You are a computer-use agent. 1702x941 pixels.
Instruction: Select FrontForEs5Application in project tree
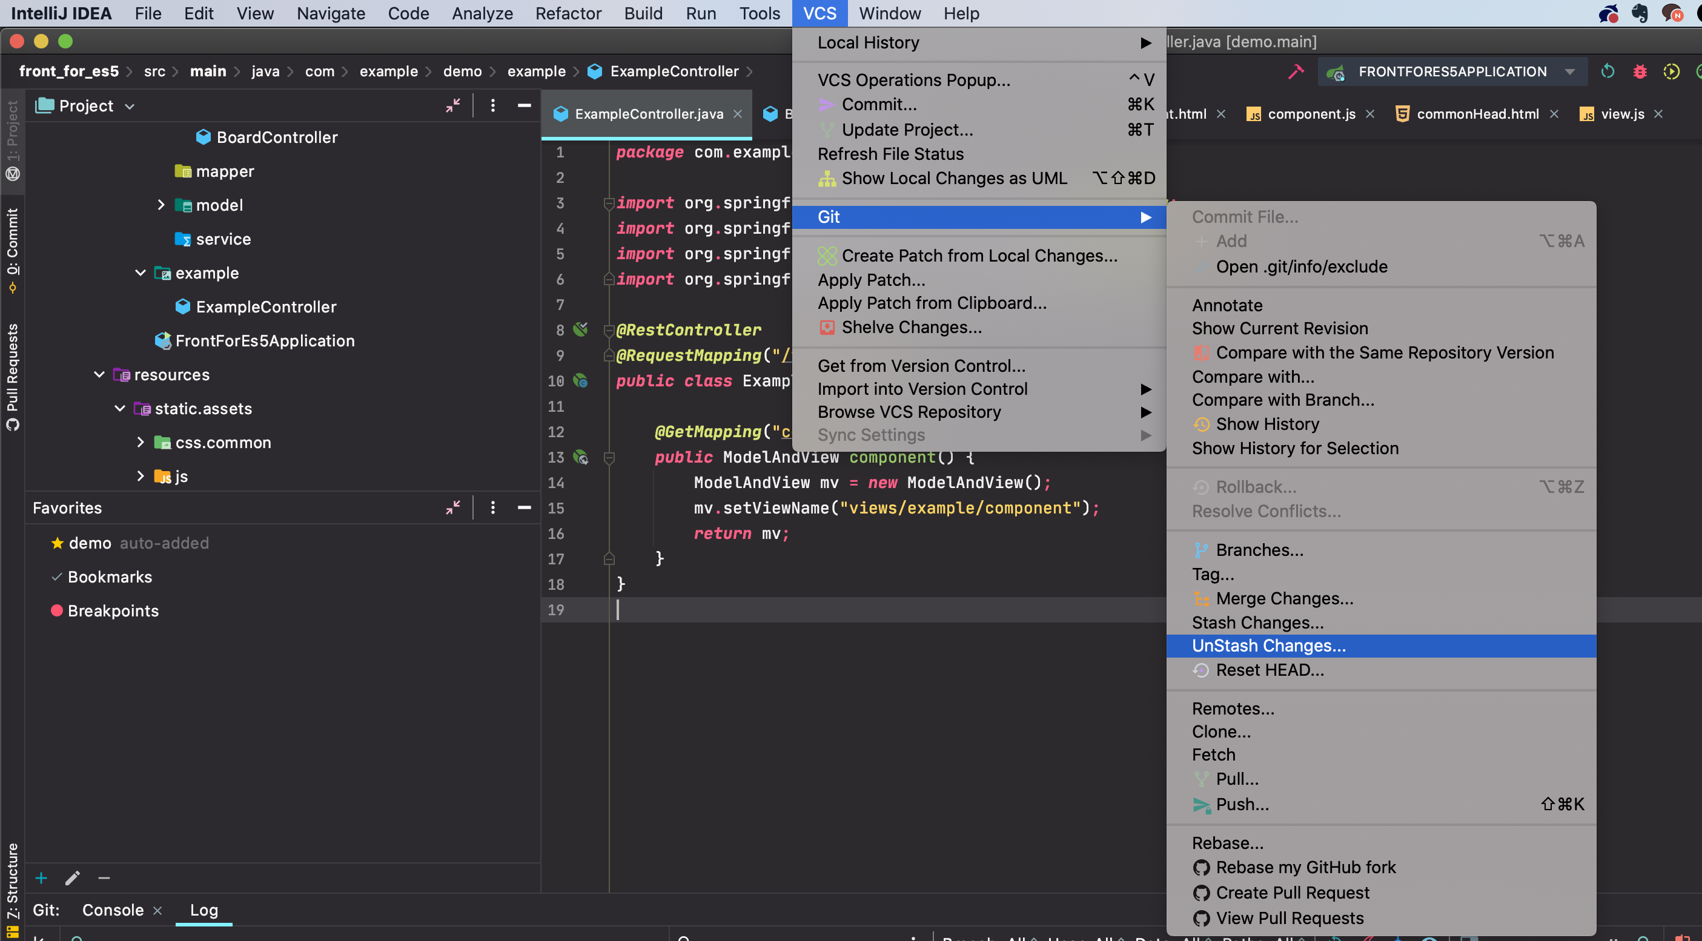pyautogui.click(x=255, y=341)
